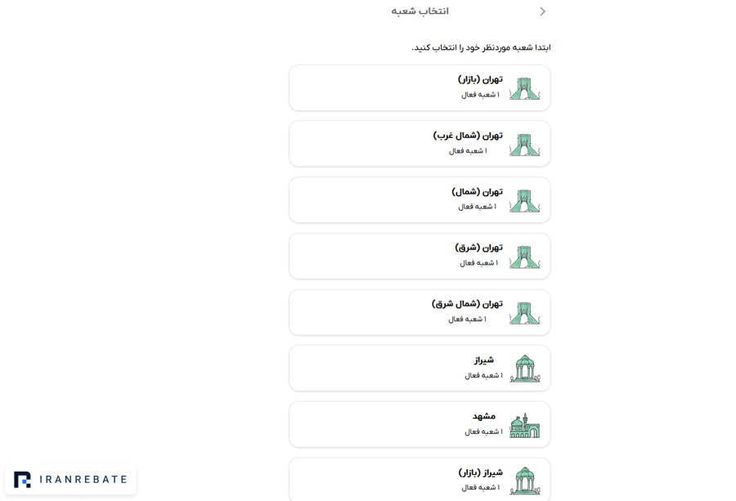Viewport: 736px width, 501px height.
Task: Click the IRANREBATE logo badge
Action: pos(71,480)
